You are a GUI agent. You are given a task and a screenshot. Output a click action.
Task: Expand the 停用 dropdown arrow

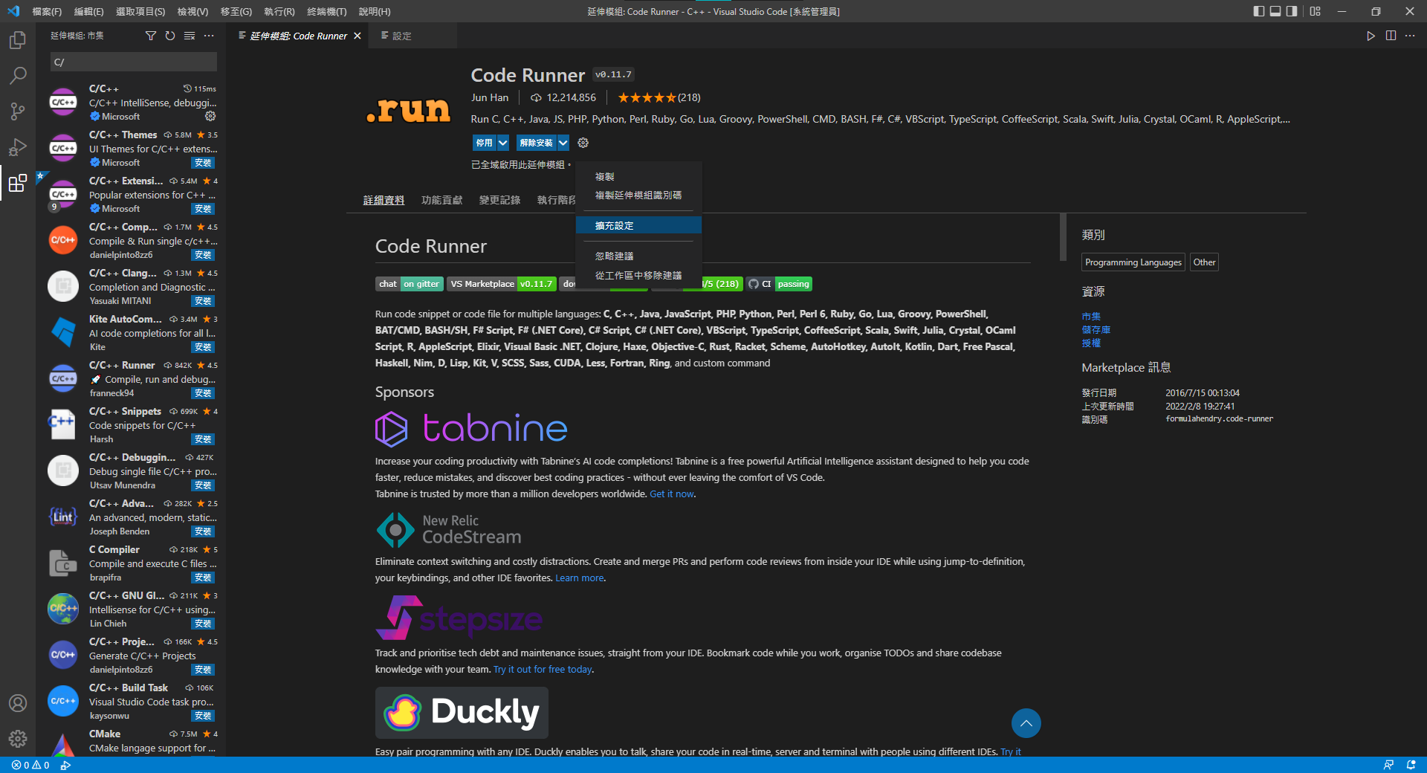(x=503, y=143)
